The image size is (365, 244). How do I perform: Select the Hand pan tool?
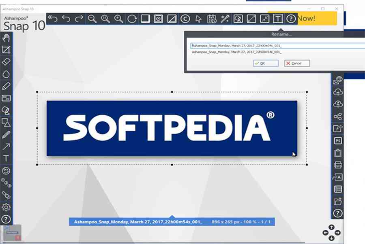pyautogui.click(x=6, y=38)
